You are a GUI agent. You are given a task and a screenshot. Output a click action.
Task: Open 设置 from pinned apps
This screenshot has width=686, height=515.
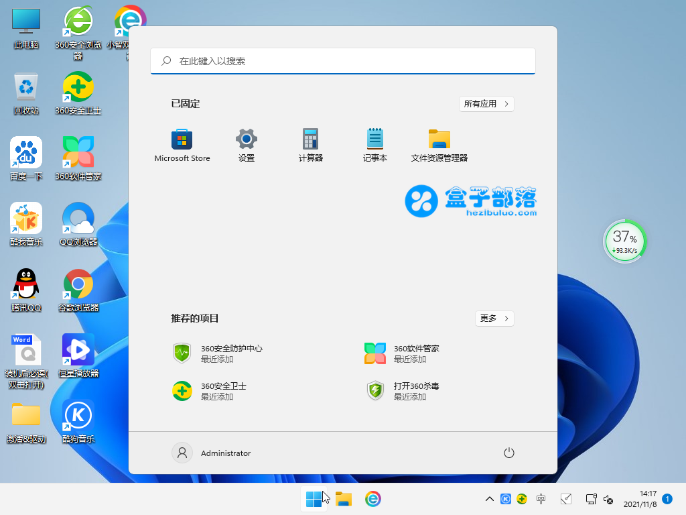click(x=247, y=146)
